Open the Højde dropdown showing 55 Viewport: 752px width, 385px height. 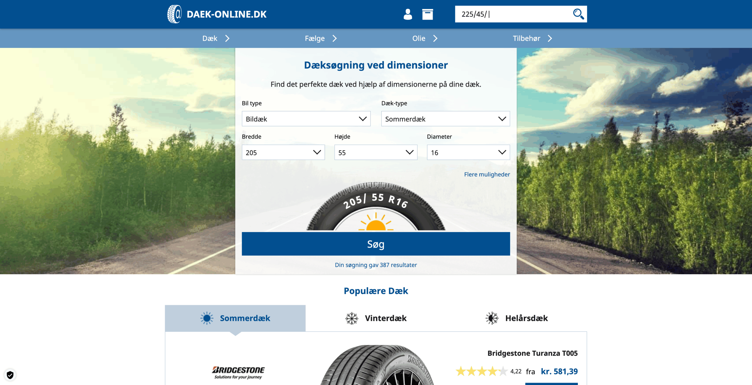click(376, 152)
